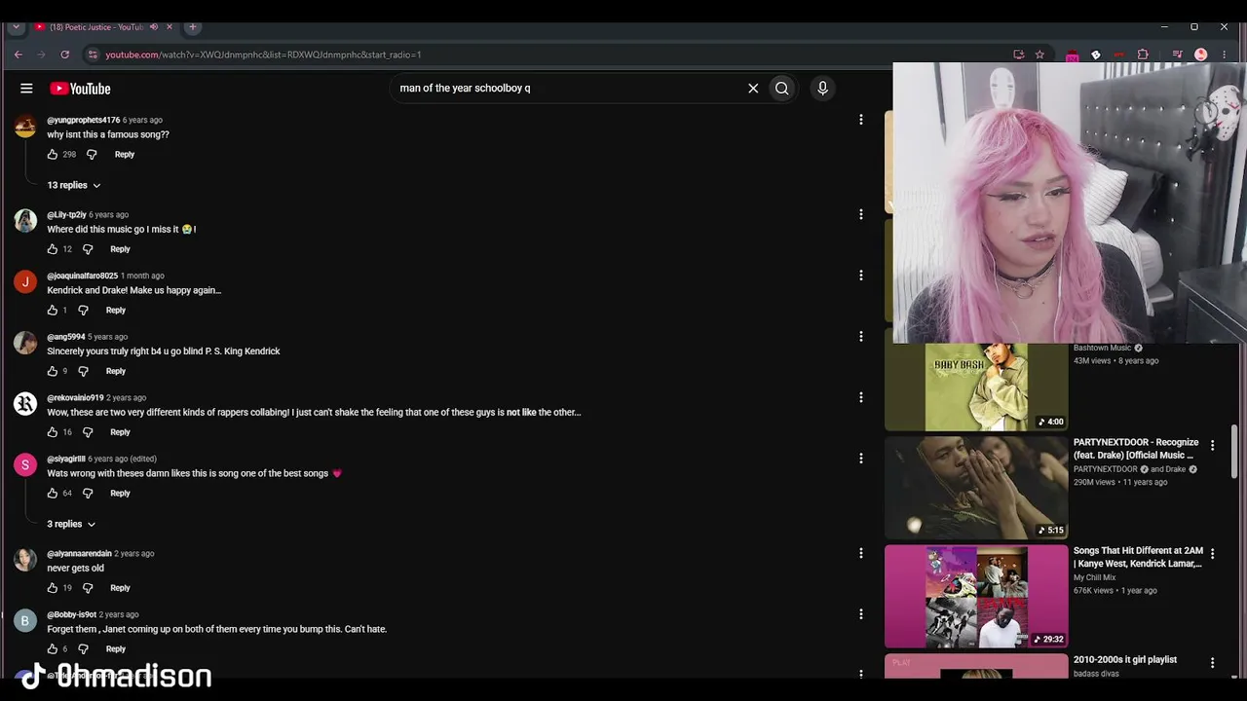Open the '2010-2000s it girl playlist' title

tap(1125, 659)
